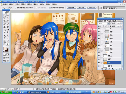Toggle lock transparent pixels in Layers panel

104,26
